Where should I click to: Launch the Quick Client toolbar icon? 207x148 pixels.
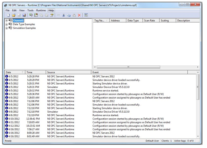pyautogui.click(x=86, y=15)
